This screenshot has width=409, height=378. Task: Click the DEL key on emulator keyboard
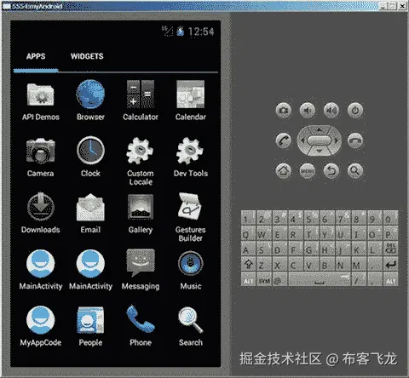click(x=390, y=249)
